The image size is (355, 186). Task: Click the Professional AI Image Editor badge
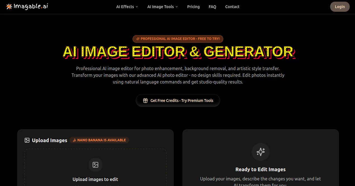click(178, 39)
